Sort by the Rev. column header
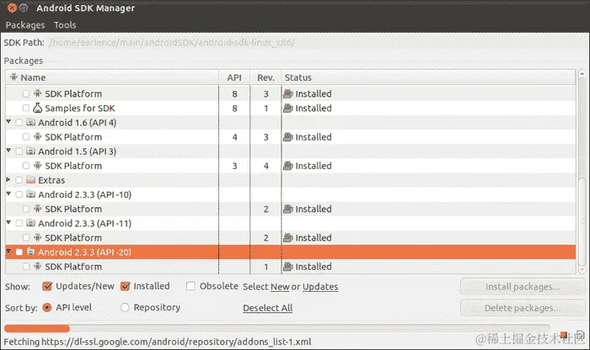Image resolution: width=590 pixels, height=350 pixels. (x=265, y=77)
